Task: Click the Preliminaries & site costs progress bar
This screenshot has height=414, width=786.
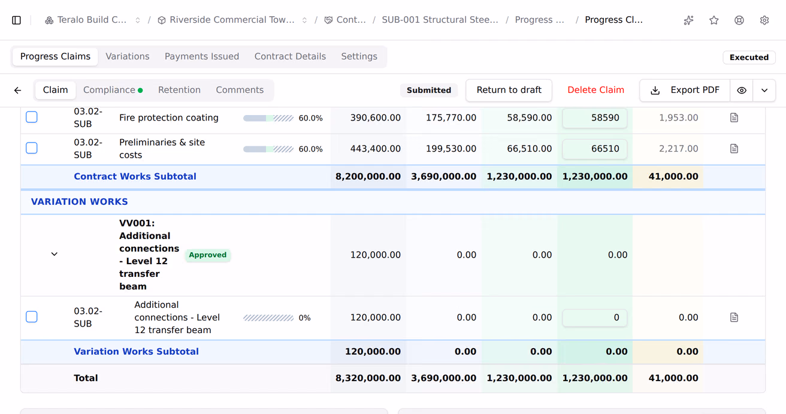Action: [x=268, y=149]
